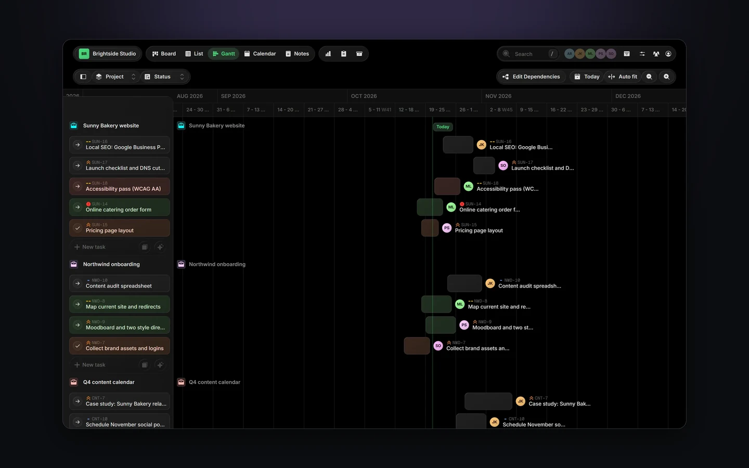Switch to the List view
Viewport: 749px width, 468px height.
(194, 54)
